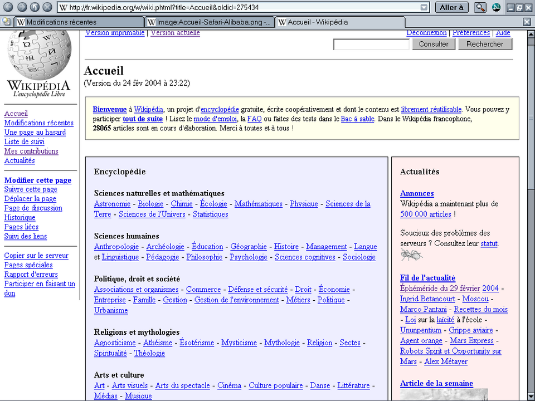
Task: Open the 'Préférences' link
Action: 471,33
